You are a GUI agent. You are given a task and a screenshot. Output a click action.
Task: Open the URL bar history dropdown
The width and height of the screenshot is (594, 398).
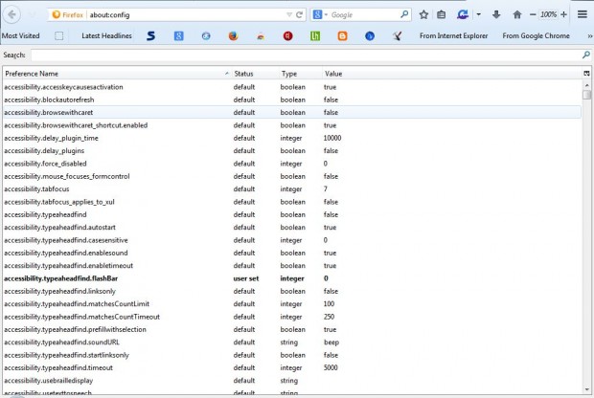click(289, 15)
